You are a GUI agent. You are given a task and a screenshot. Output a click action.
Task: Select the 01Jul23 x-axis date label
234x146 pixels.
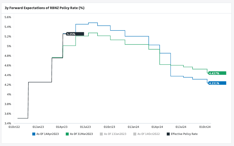pyautogui.click(x=85, y=127)
